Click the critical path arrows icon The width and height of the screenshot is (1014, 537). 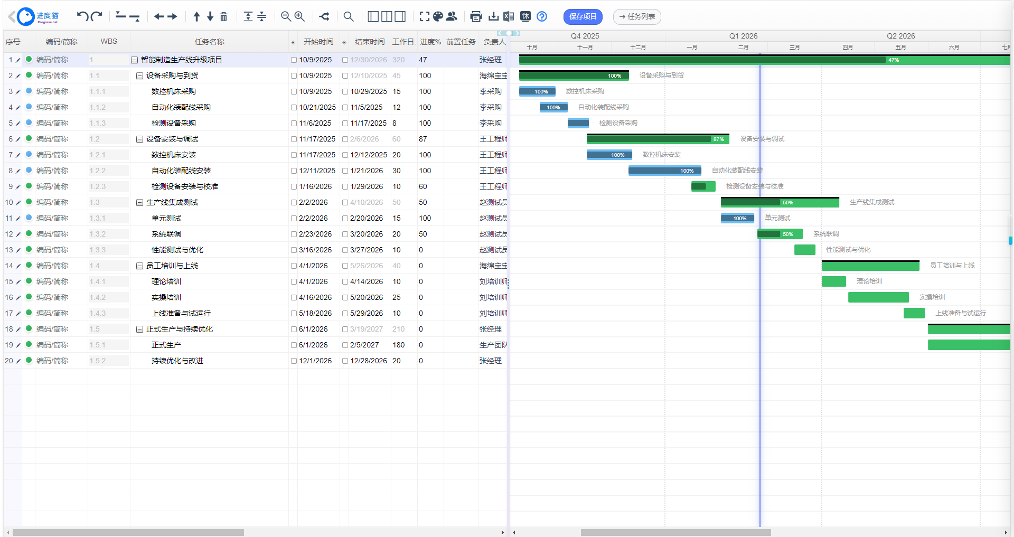coord(324,16)
